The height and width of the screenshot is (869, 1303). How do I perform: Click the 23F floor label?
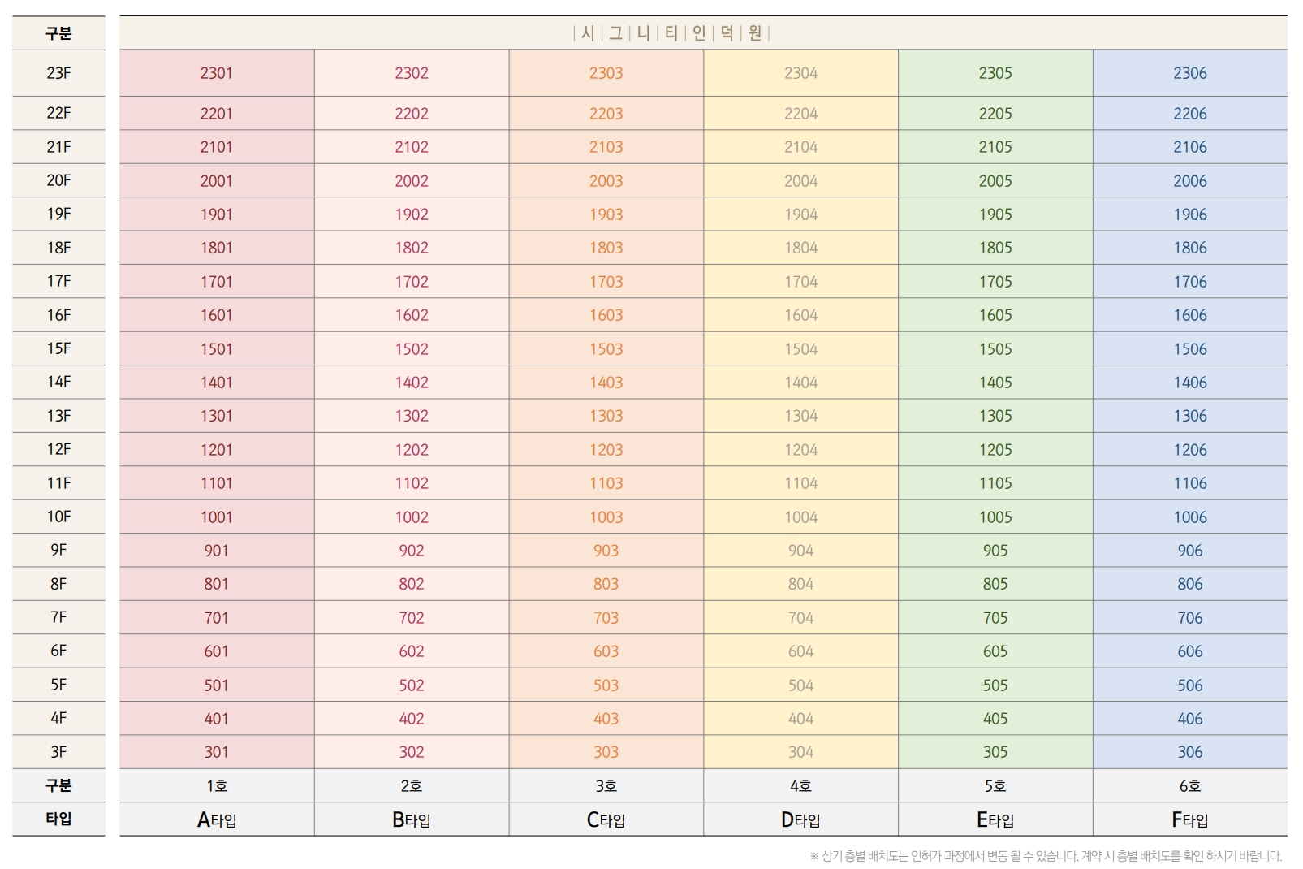click(x=58, y=73)
